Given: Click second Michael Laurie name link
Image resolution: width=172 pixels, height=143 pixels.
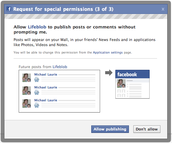Looking at the screenshot, I should pos(46,87).
